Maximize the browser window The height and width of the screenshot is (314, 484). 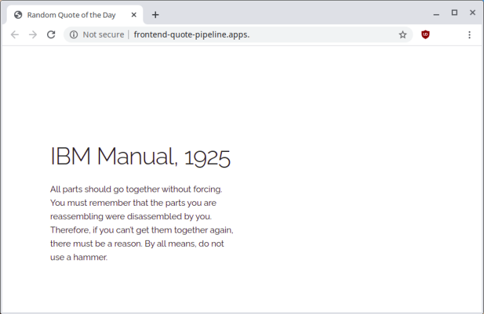454,13
